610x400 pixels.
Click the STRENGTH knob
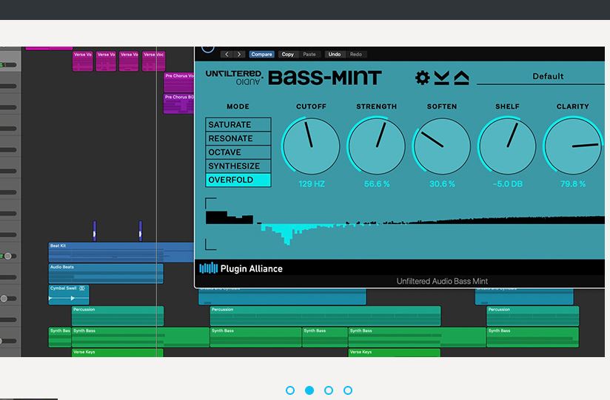click(x=376, y=146)
